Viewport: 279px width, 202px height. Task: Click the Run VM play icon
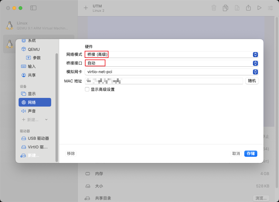pos(259,8)
